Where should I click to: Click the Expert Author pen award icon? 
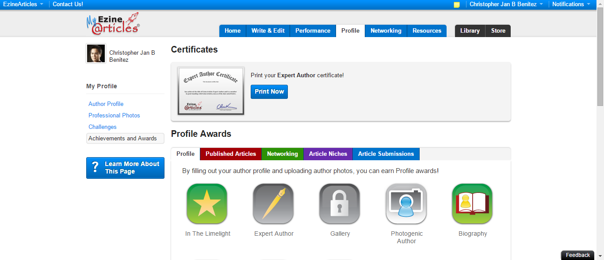(x=273, y=204)
